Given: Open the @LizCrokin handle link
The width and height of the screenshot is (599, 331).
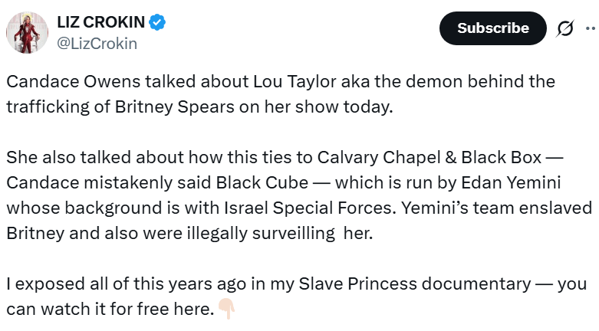Looking at the screenshot, I should 97,44.
